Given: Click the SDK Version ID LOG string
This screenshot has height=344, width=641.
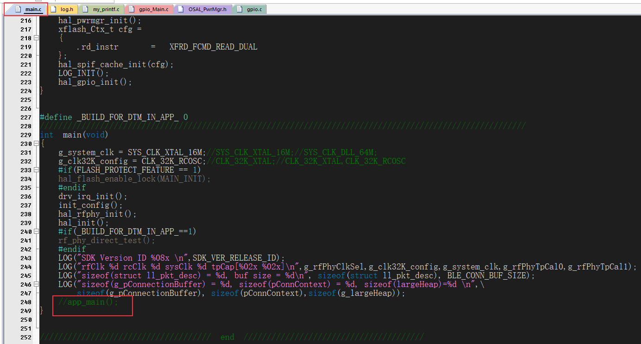Looking at the screenshot, I should 132,258.
